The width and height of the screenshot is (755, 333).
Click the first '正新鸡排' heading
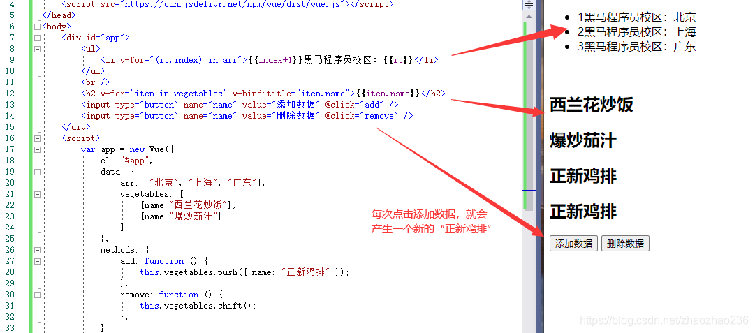coord(583,176)
